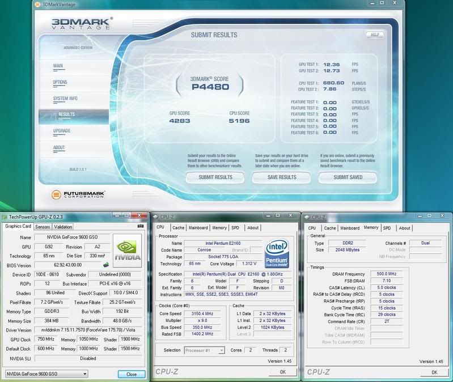Click the Save Results button
The height and width of the screenshot is (382, 453).
point(282,177)
